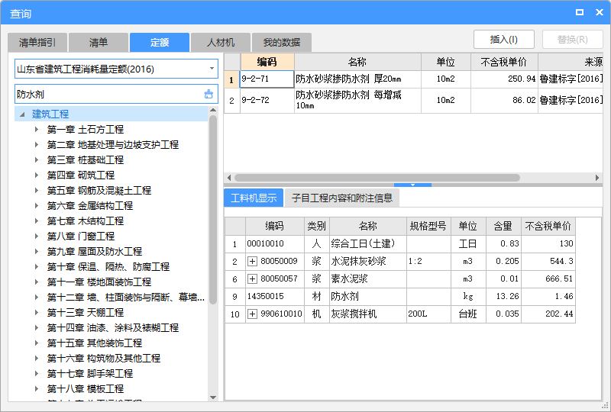This screenshot has width=611, height=412.
Task: Select 第八章 门窗工程 in tree
Action: (81, 236)
